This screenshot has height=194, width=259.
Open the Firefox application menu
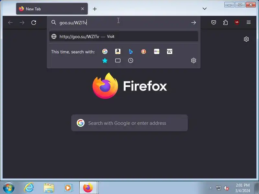point(249,22)
